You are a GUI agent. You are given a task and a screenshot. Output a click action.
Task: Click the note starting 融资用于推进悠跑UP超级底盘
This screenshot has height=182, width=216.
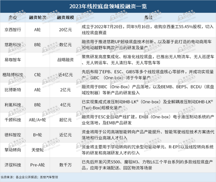pyautogui.click(x=147, y=45)
